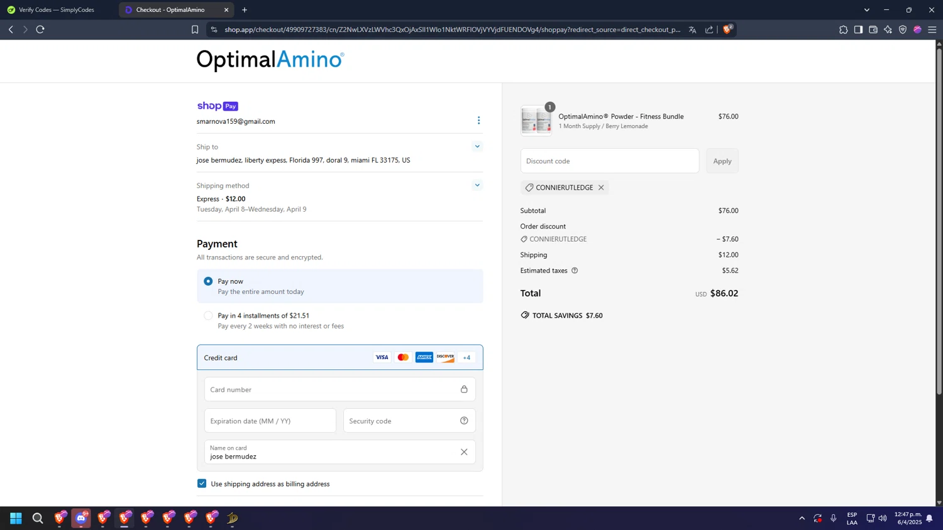This screenshot has height=530, width=943.
Task: Click the Discover card logo
Action: [445, 357]
